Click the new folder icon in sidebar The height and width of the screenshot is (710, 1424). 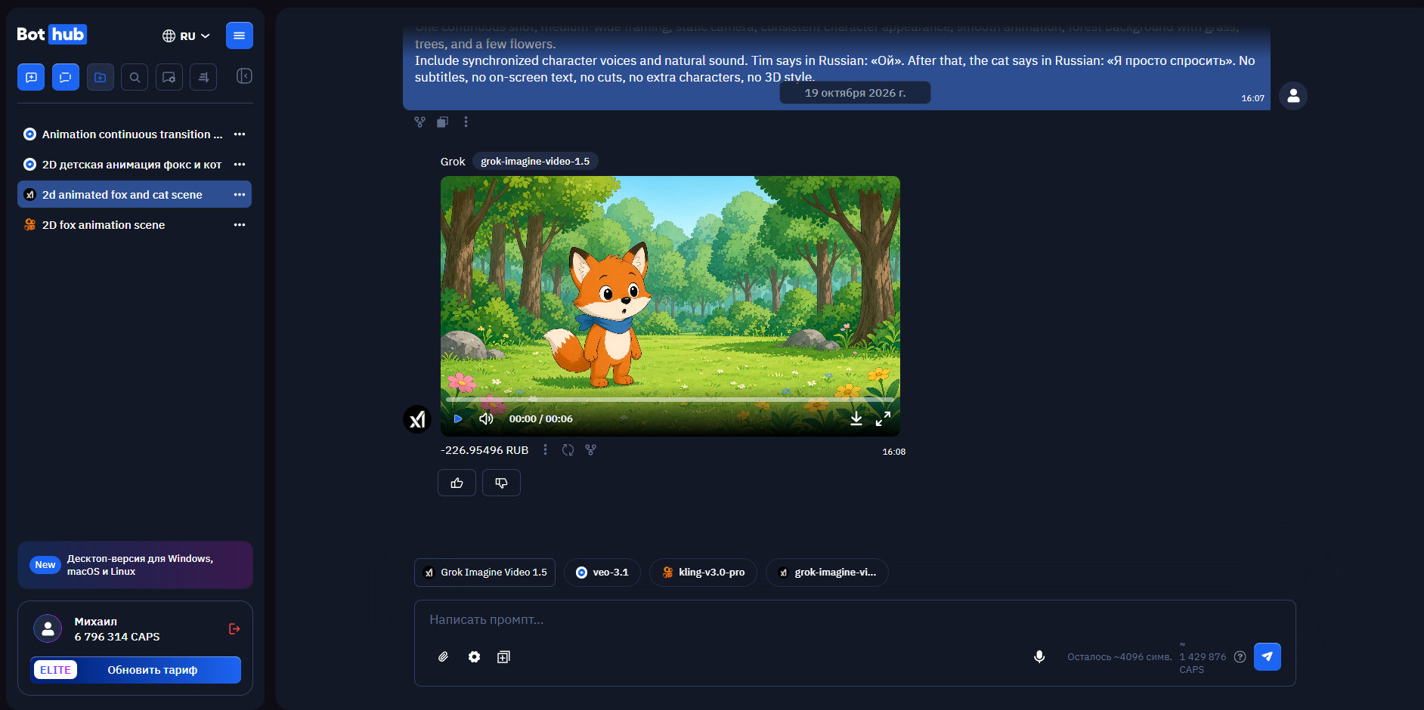coord(101,77)
